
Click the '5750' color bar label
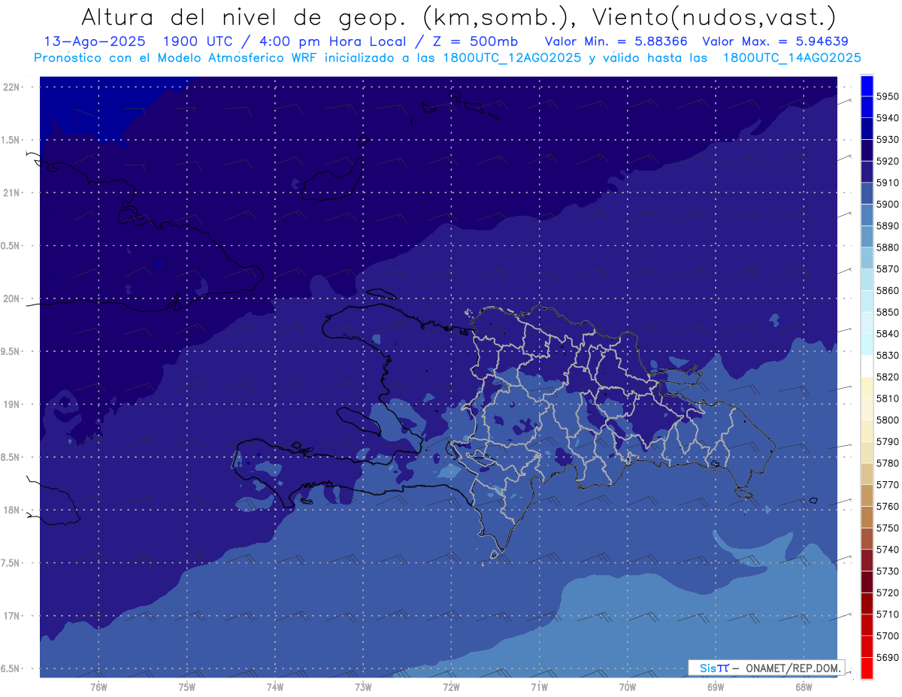tap(888, 528)
